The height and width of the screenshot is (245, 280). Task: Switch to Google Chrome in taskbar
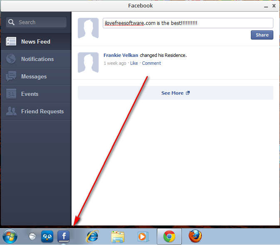pyautogui.click(x=169, y=236)
